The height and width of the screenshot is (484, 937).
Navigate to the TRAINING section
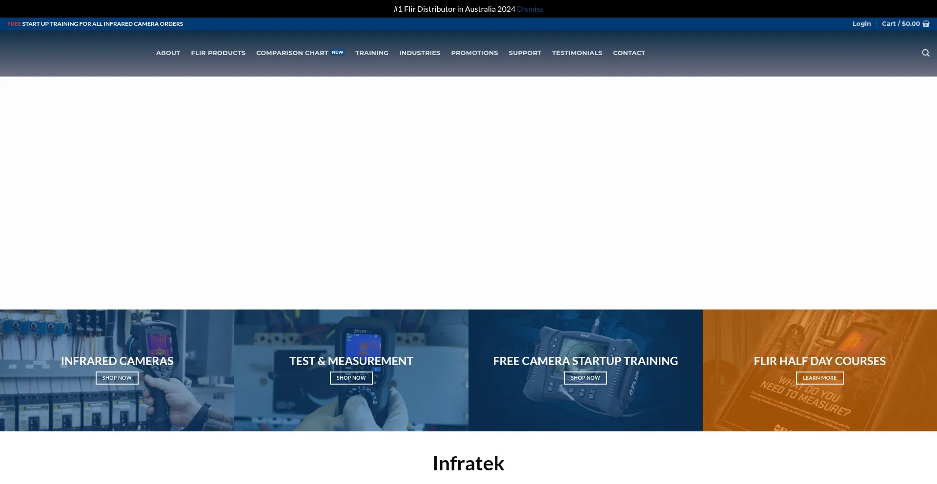372,53
